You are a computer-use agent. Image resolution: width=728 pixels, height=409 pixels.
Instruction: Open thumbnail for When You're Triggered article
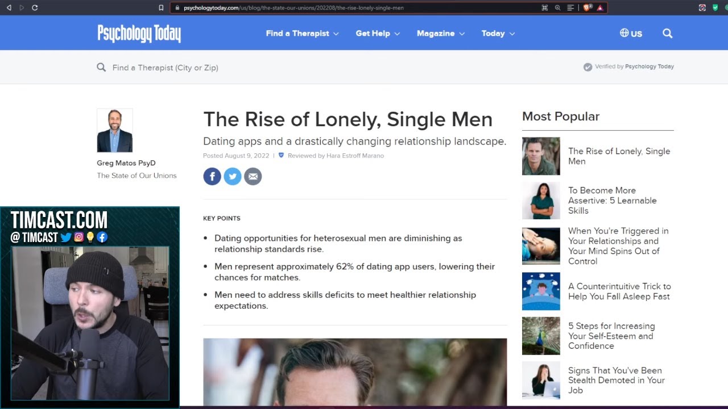pyautogui.click(x=541, y=246)
